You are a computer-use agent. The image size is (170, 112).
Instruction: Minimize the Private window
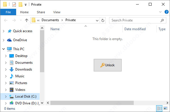click(137, 5)
